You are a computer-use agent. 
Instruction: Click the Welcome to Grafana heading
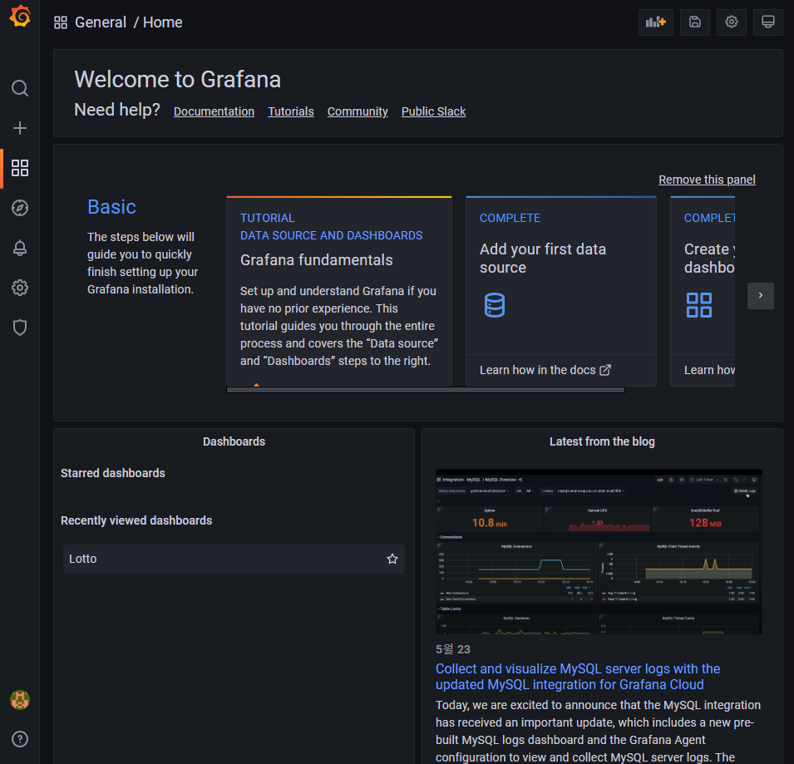[x=178, y=80]
